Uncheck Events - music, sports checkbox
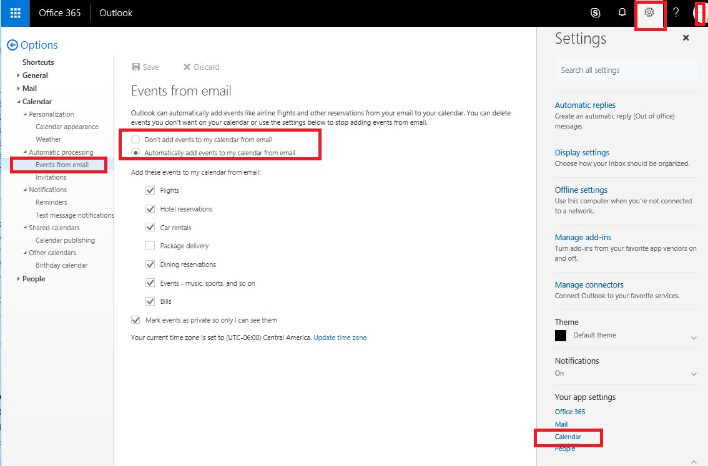708x466 pixels. pyautogui.click(x=150, y=283)
